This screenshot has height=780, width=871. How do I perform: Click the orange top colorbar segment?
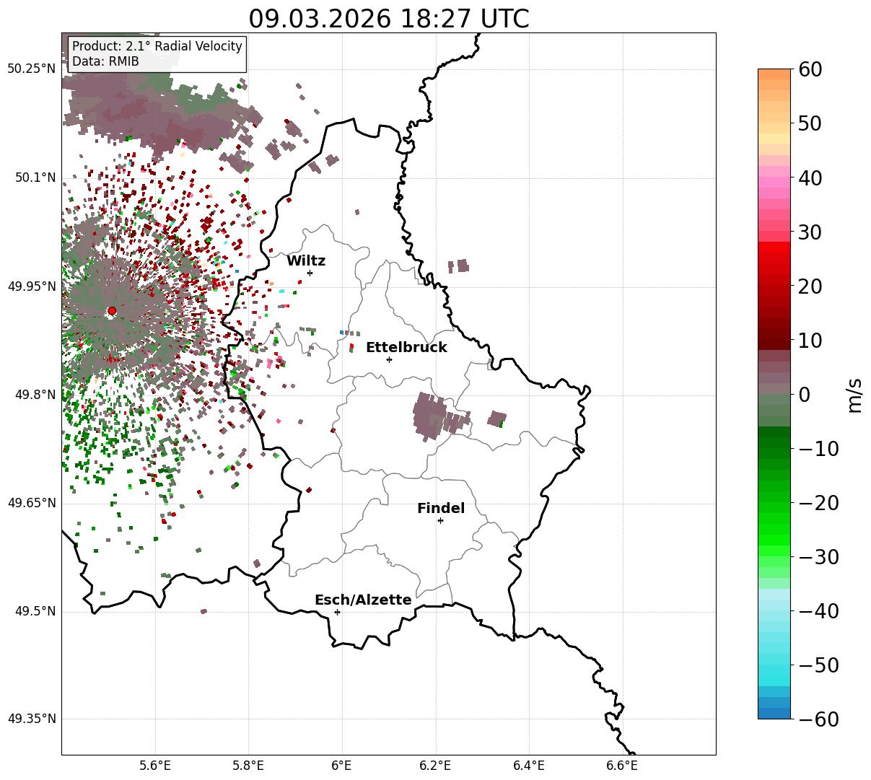click(x=774, y=74)
